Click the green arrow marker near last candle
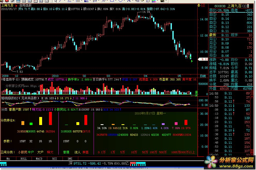This screenshot has width=256, height=170. [191, 61]
